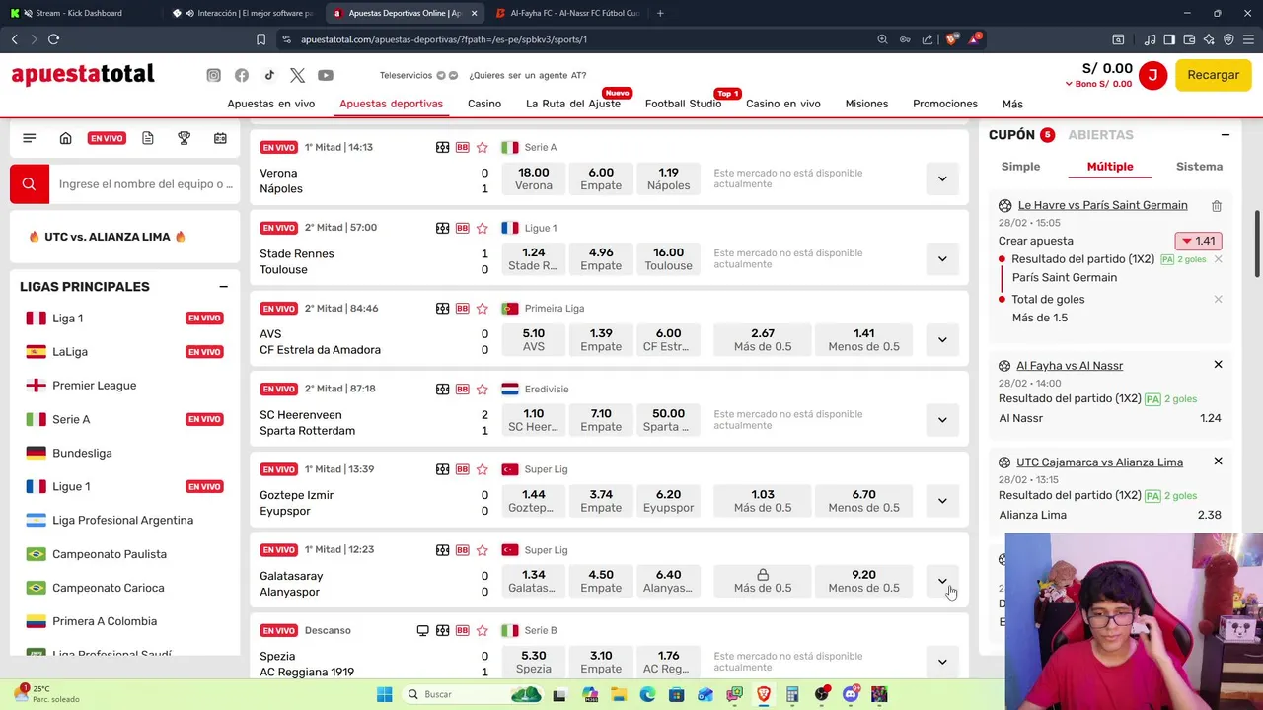Open the trophy icon in the sidebar toolbar
Screen dimensions: 1263x710
coord(184,138)
